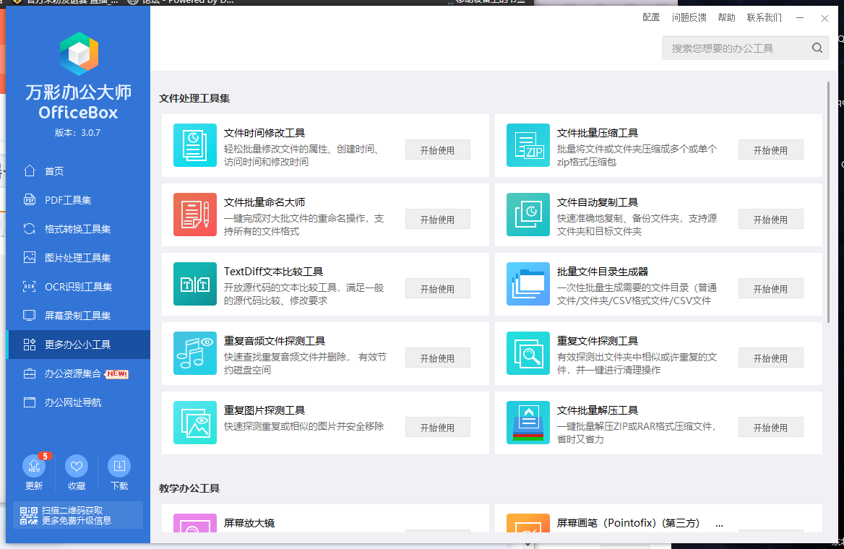
Task: Click the 办公网址导航 window icon
Action: (30, 402)
